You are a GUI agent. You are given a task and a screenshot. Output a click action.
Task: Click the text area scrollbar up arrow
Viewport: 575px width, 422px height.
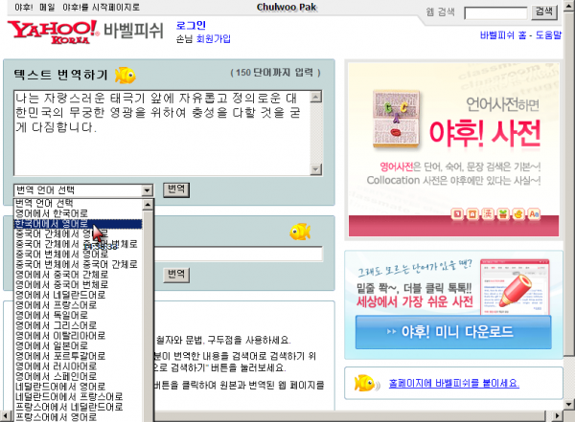click(316, 97)
